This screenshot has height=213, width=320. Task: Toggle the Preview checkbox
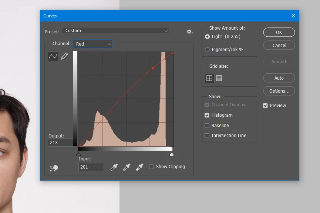(x=265, y=106)
